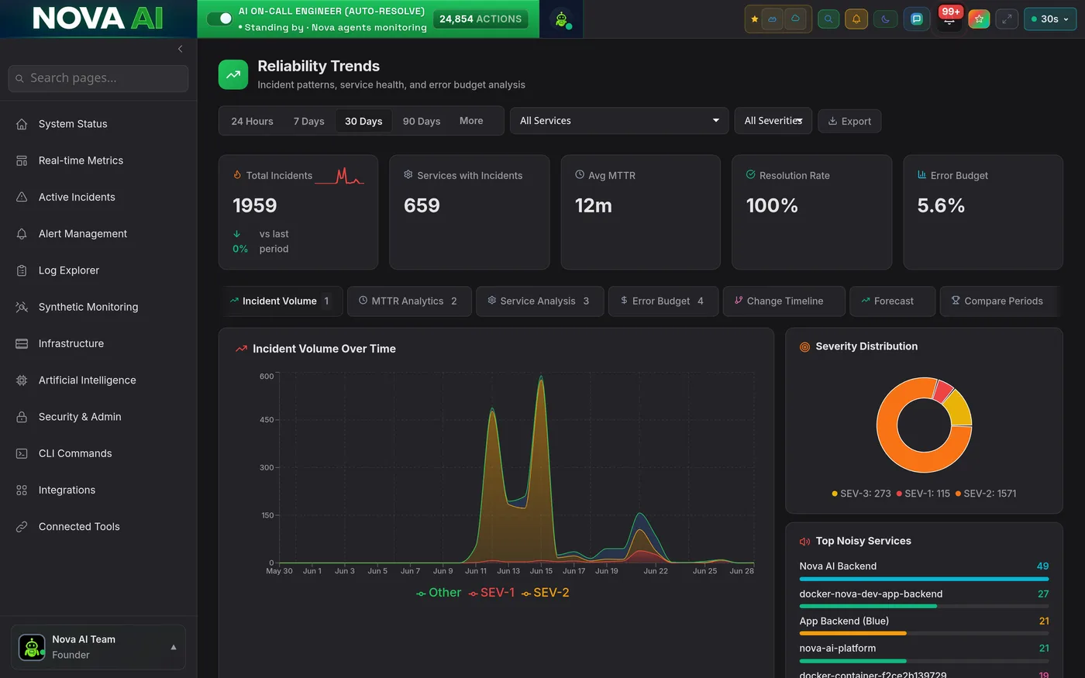Screen dimensions: 1085x678
Task: Toggle SEV-1 series in chart legend
Action: point(491,593)
